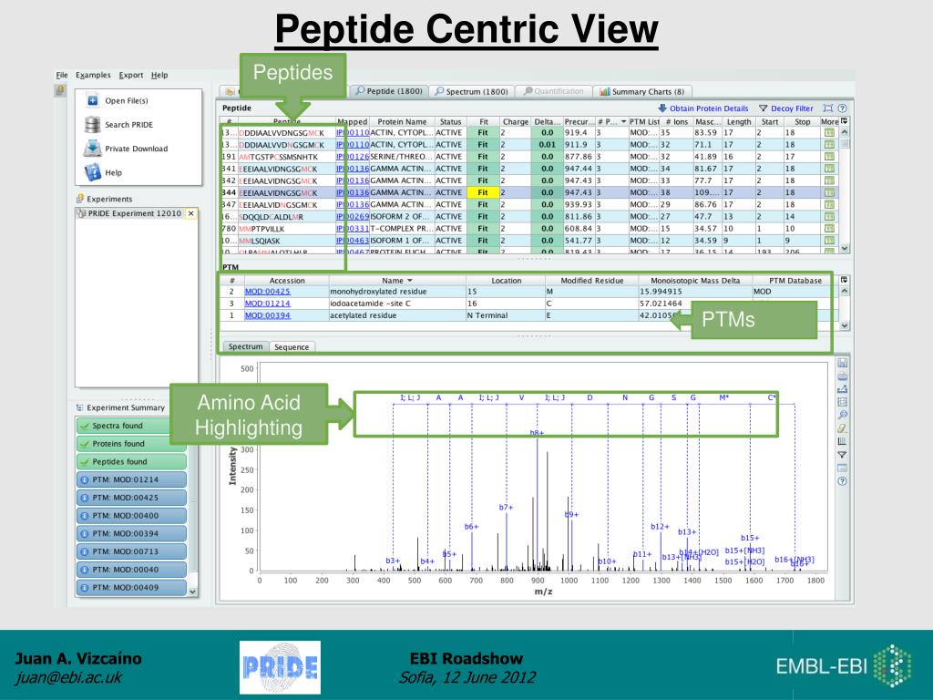Click PTM table scrollbar down arrow
Viewport: 933px width, 700px height.
pos(844,325)
